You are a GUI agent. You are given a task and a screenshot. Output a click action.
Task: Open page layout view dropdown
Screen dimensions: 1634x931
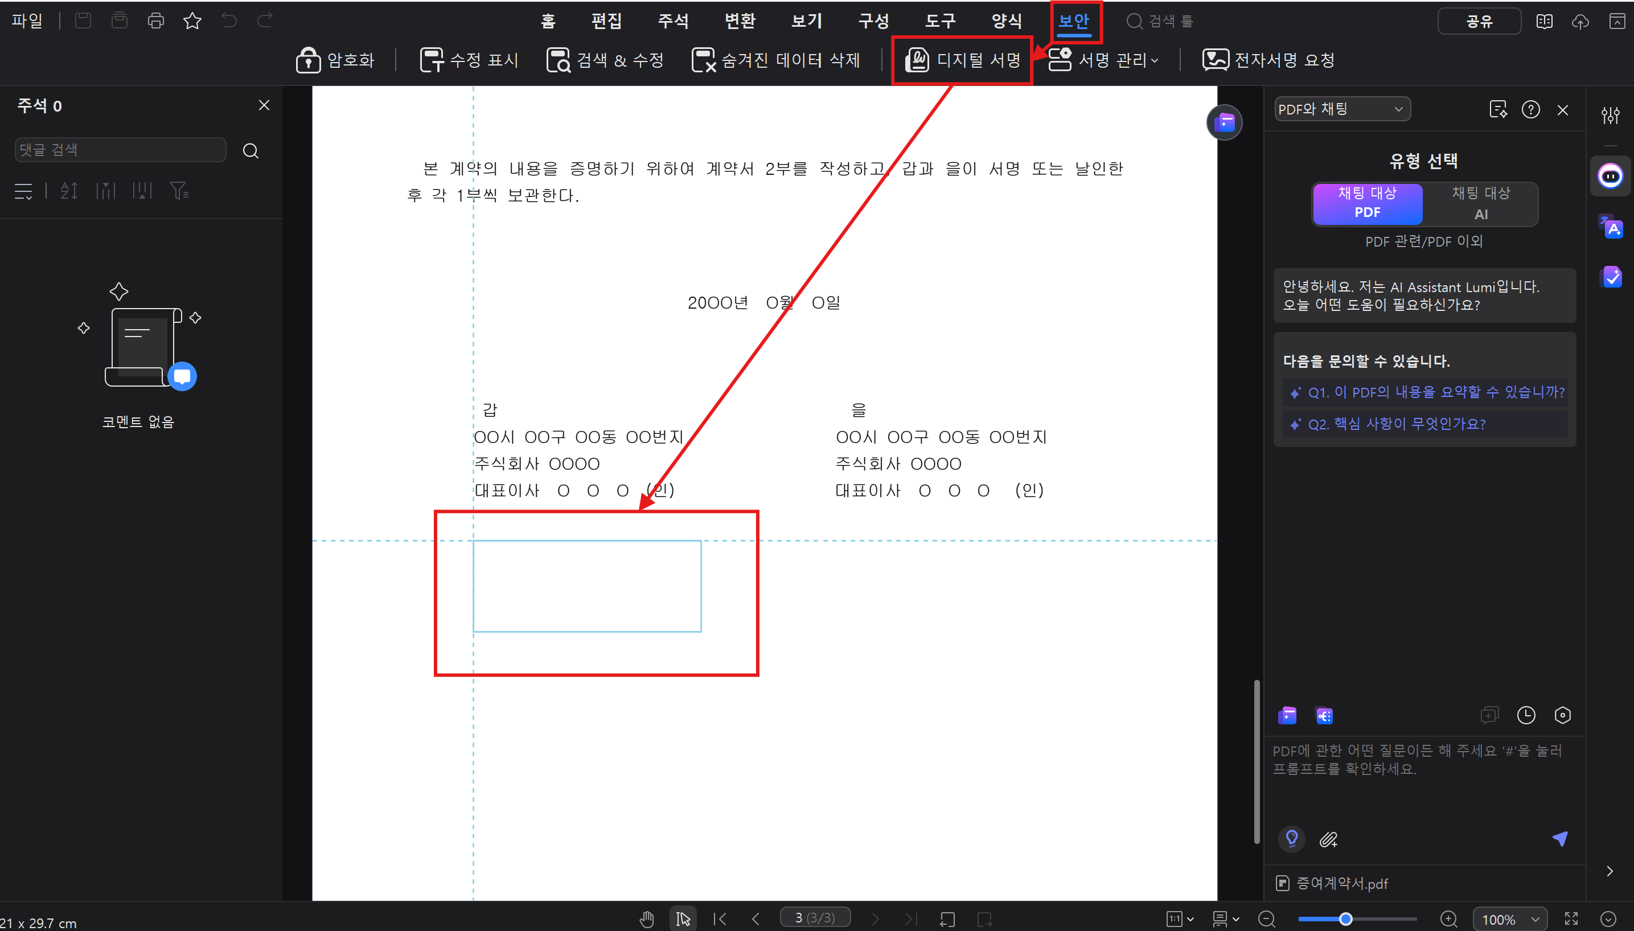coord(1226,919)
